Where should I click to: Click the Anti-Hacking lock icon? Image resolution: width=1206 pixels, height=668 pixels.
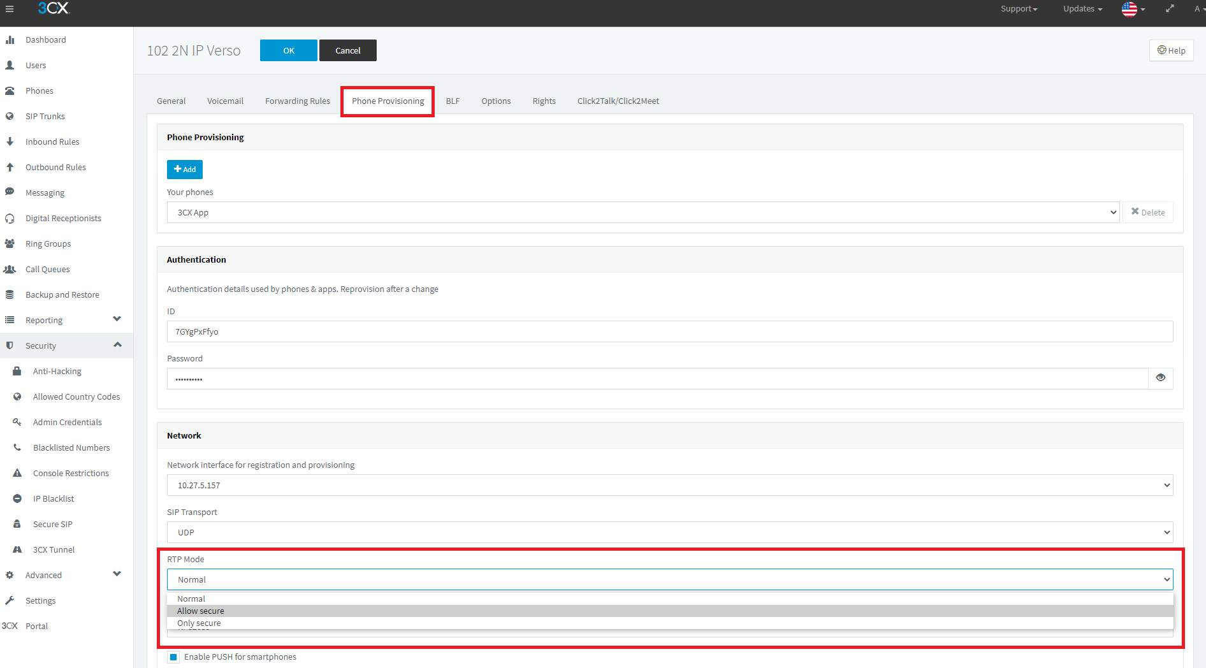click(17, 371)
